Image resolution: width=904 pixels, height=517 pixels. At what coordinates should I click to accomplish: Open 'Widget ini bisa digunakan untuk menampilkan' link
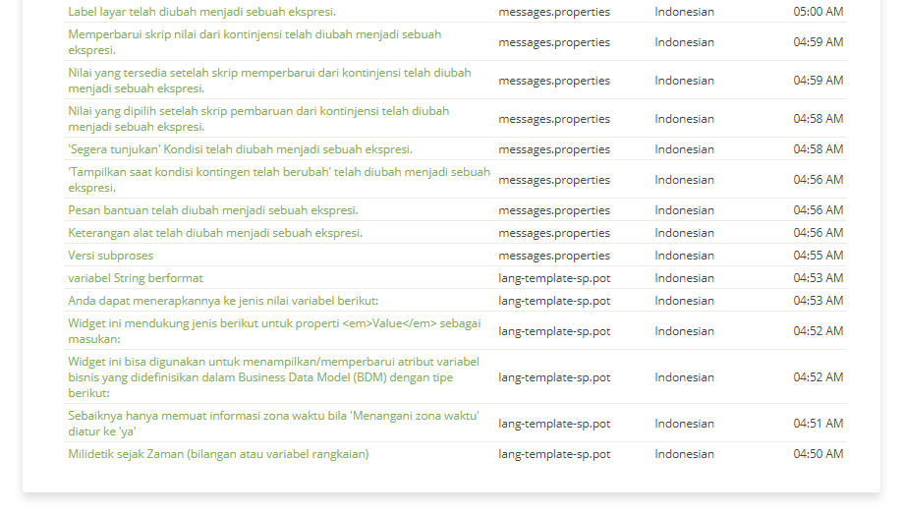[274, 377]
